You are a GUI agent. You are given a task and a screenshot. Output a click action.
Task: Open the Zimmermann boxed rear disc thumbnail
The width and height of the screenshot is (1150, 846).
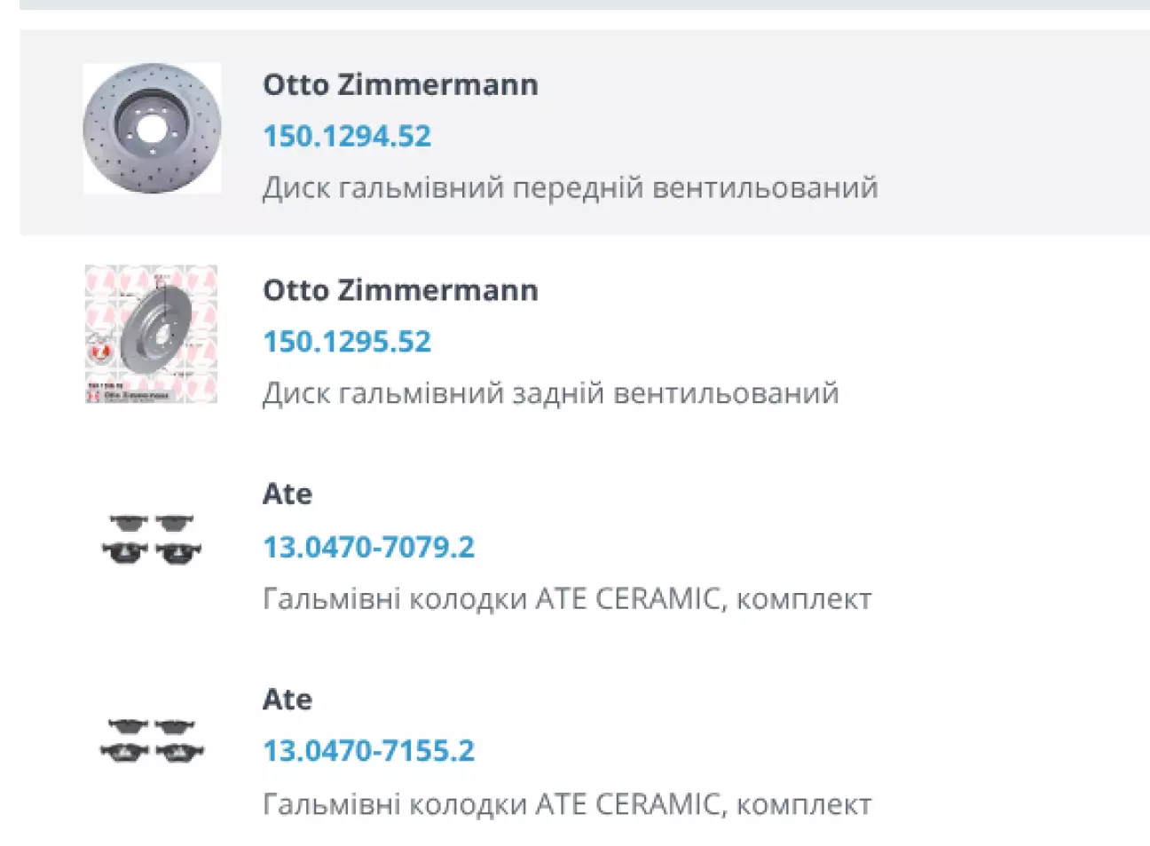coord(151,334)
